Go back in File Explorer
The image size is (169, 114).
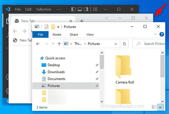pos(38,44)
